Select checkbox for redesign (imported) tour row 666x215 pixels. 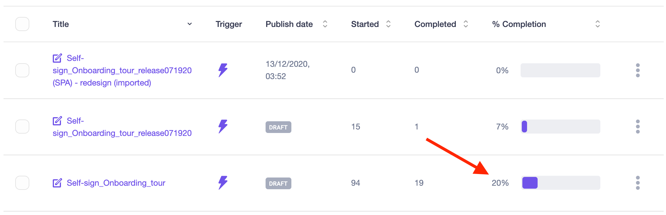point(22,70)
